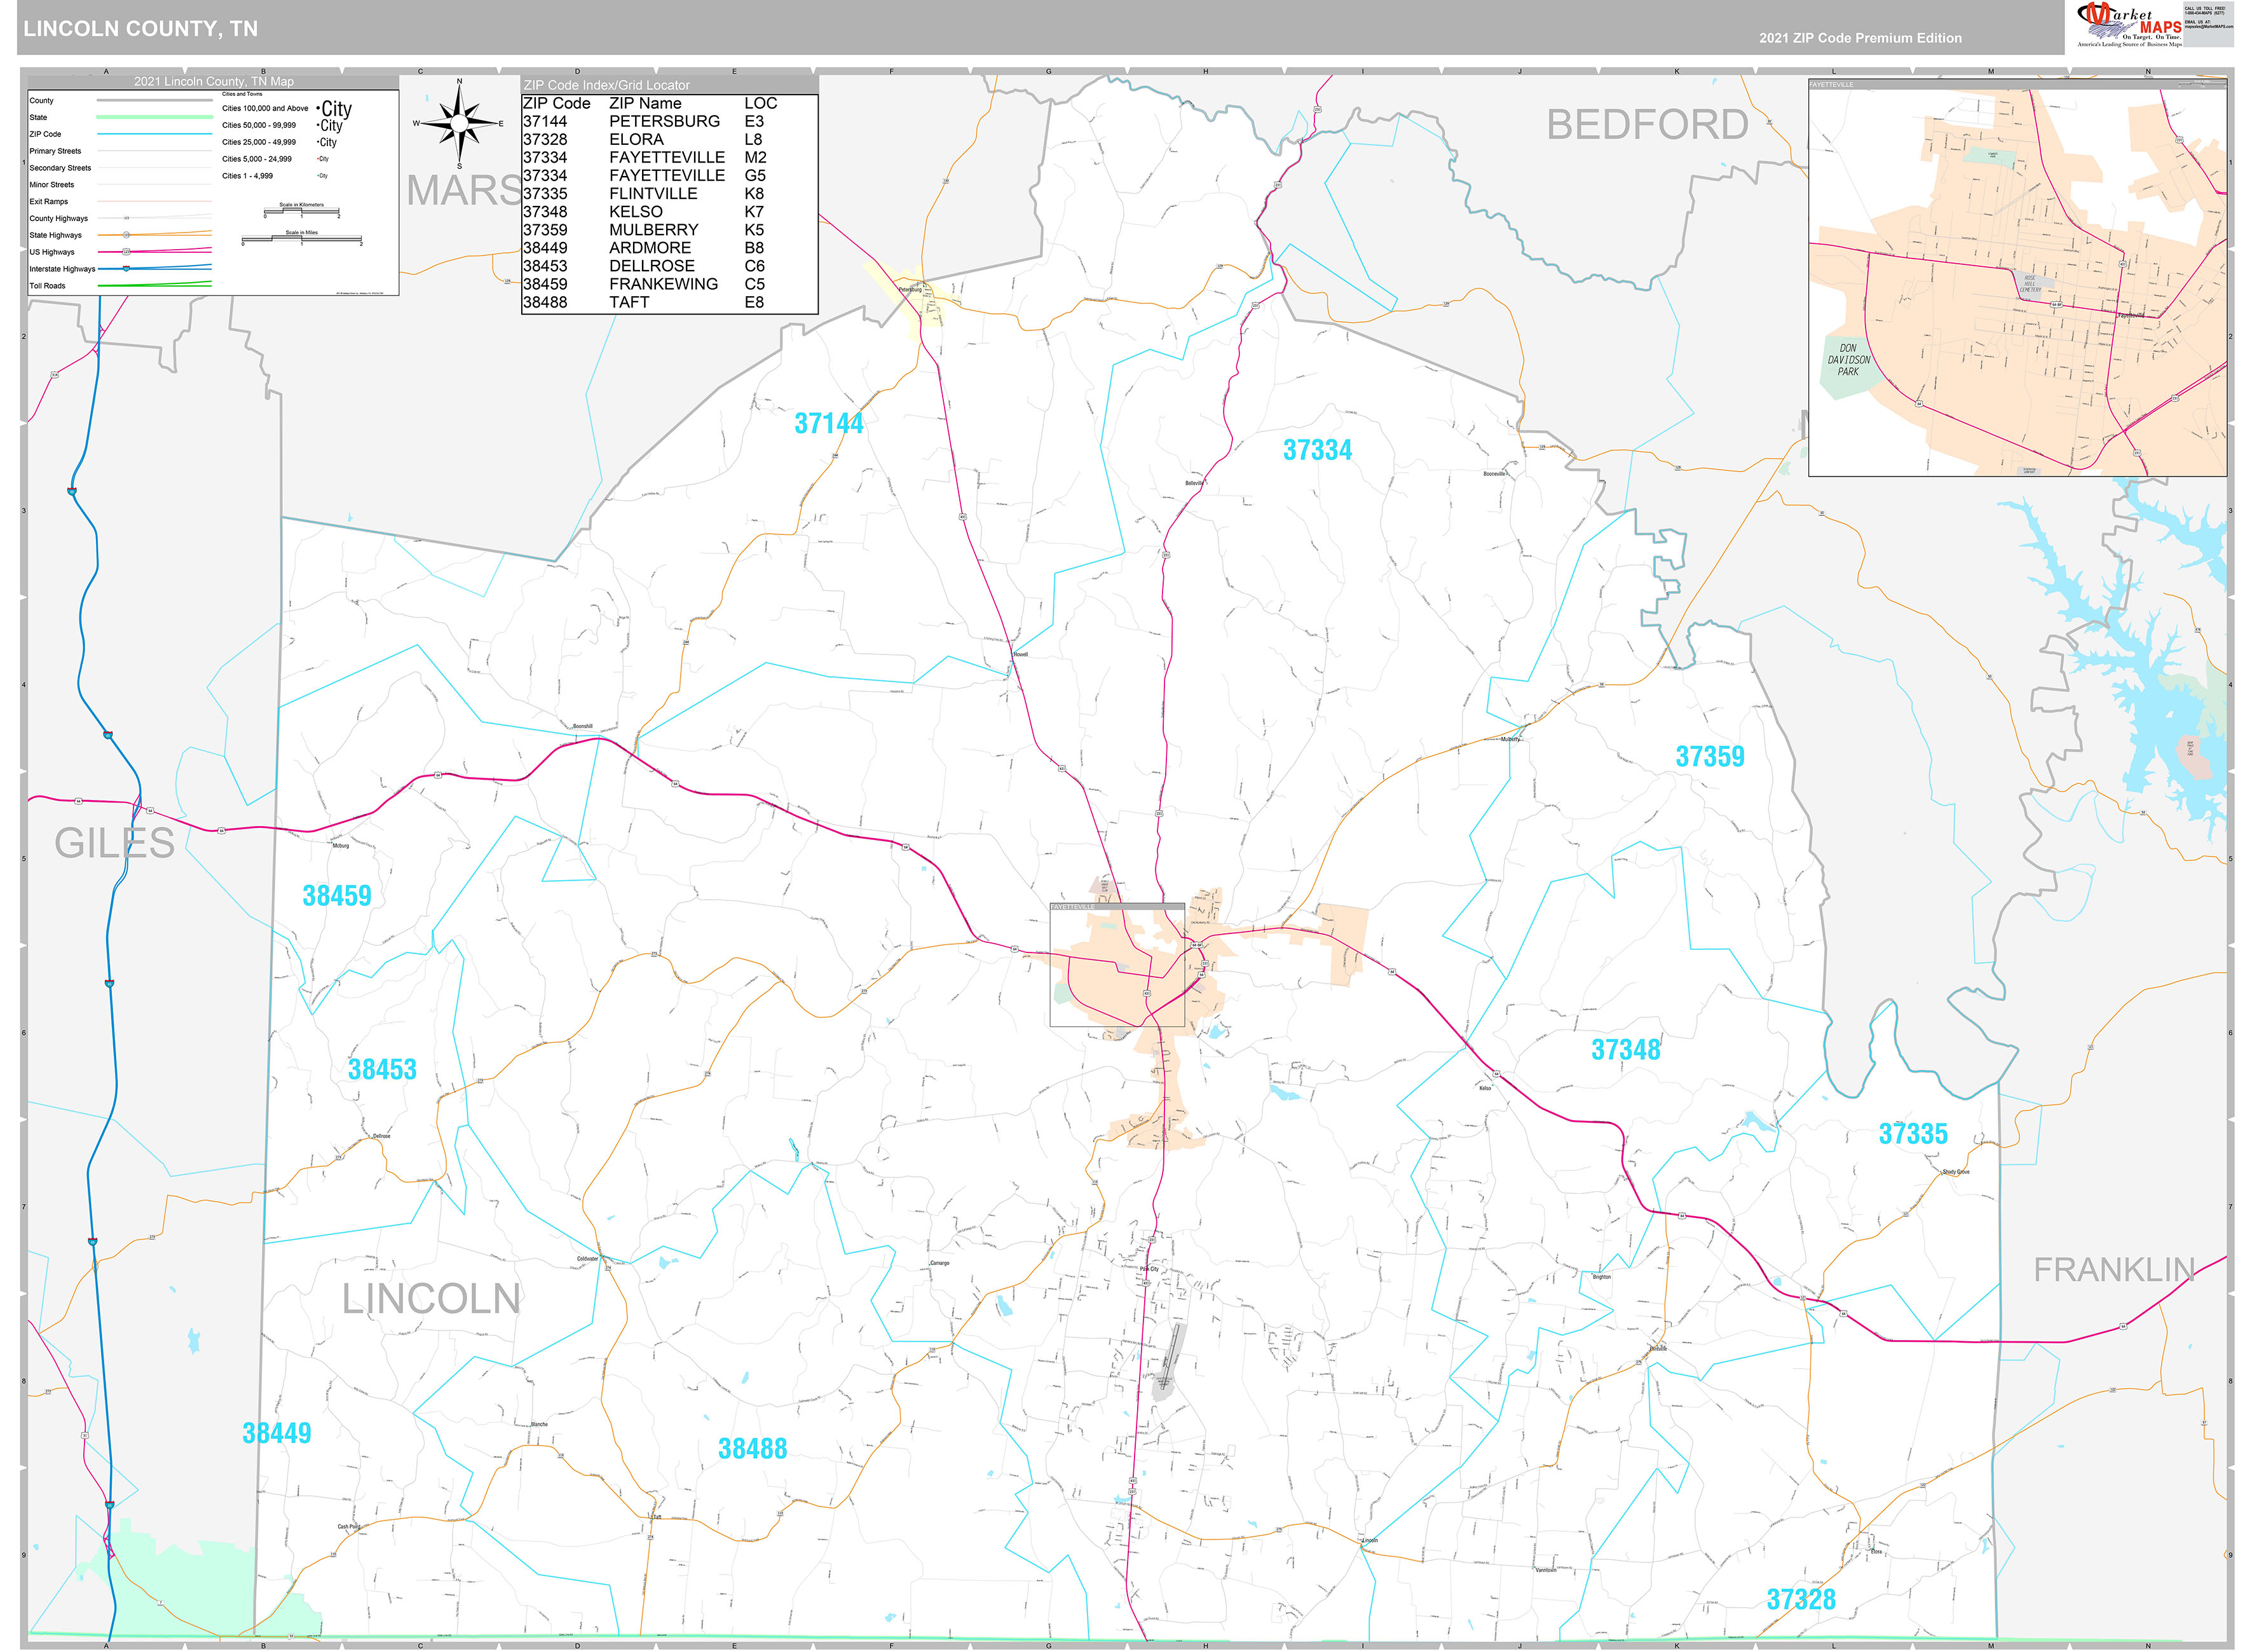Click the 'County' legend entry
The image size is (2252, 1652).
(x=41, y=101)
